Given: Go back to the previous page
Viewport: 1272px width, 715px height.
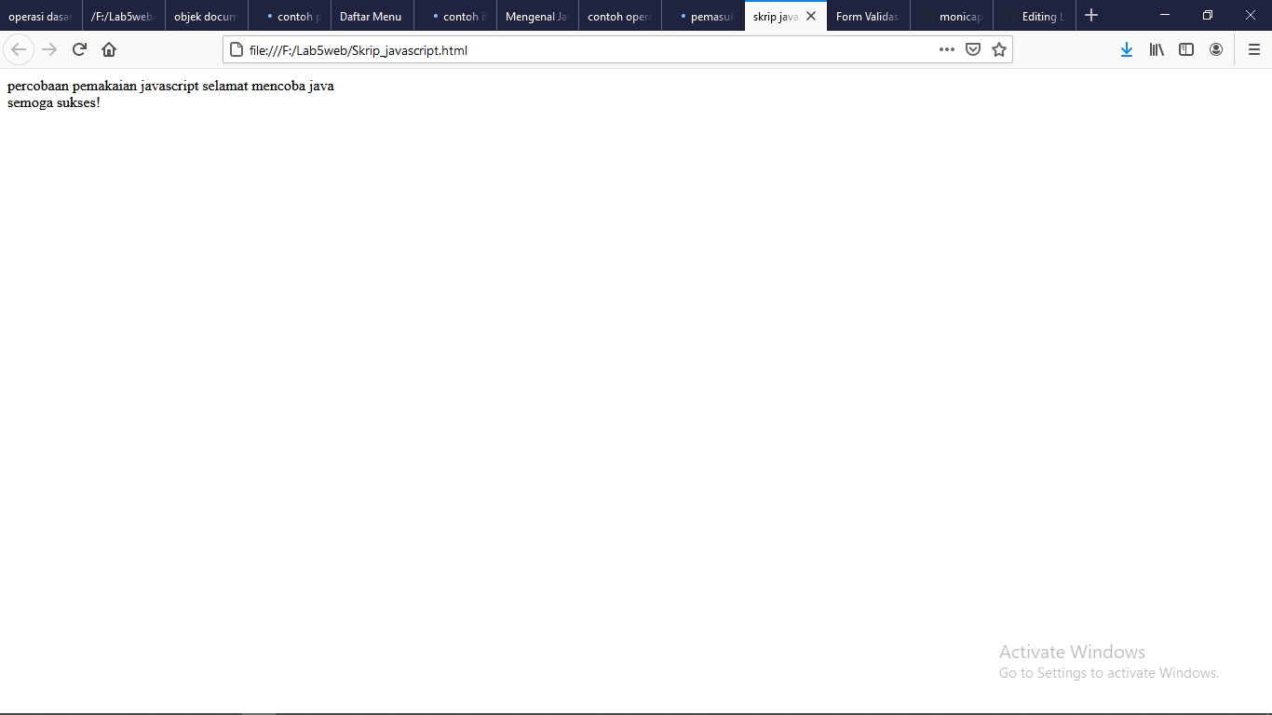Looking at the screenshot, I should click(x=19, y=48).
